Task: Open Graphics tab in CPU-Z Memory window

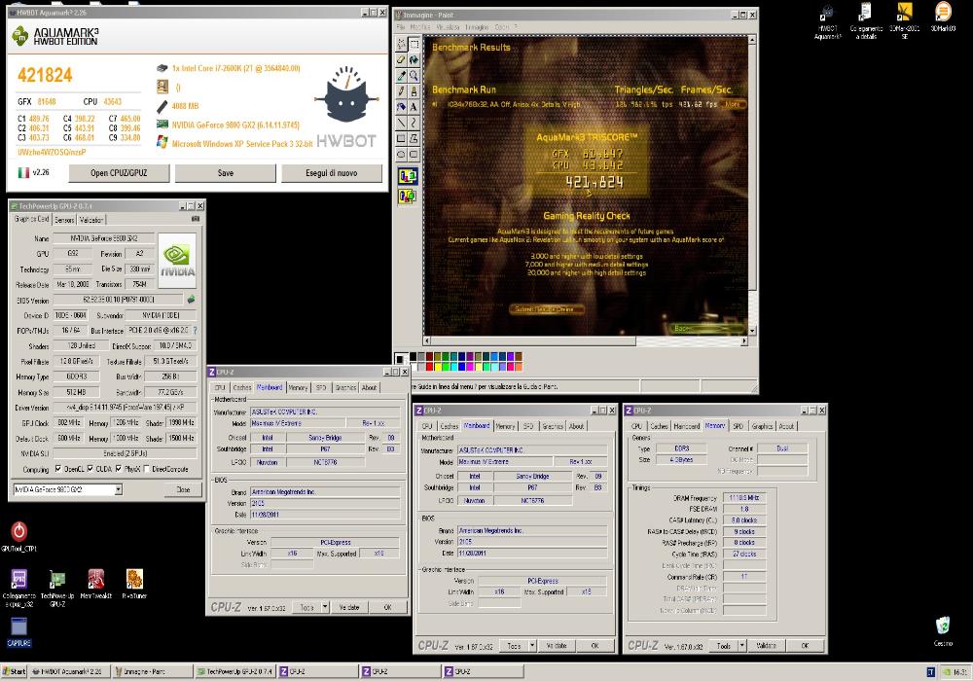Action: click(x=762, y=426)
